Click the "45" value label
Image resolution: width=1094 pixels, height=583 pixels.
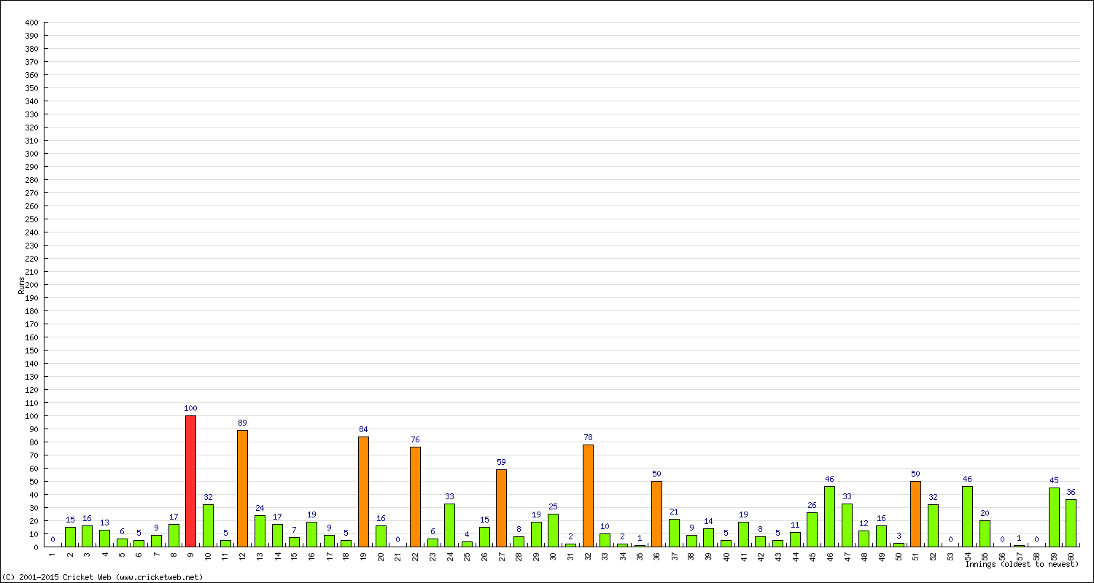1054,480
